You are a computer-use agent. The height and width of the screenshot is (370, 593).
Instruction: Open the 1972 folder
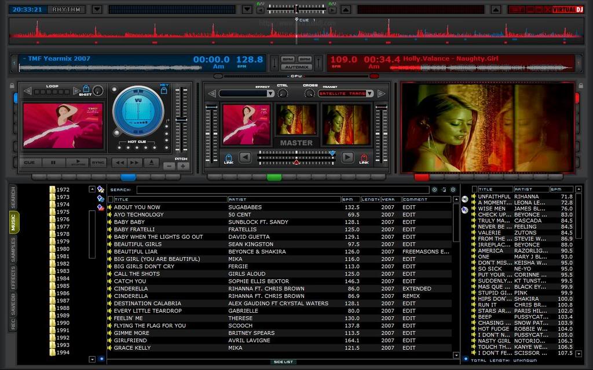[60, 190]
